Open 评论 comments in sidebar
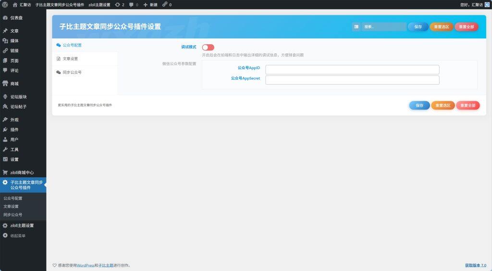492x271 pixels. [23, 71]
